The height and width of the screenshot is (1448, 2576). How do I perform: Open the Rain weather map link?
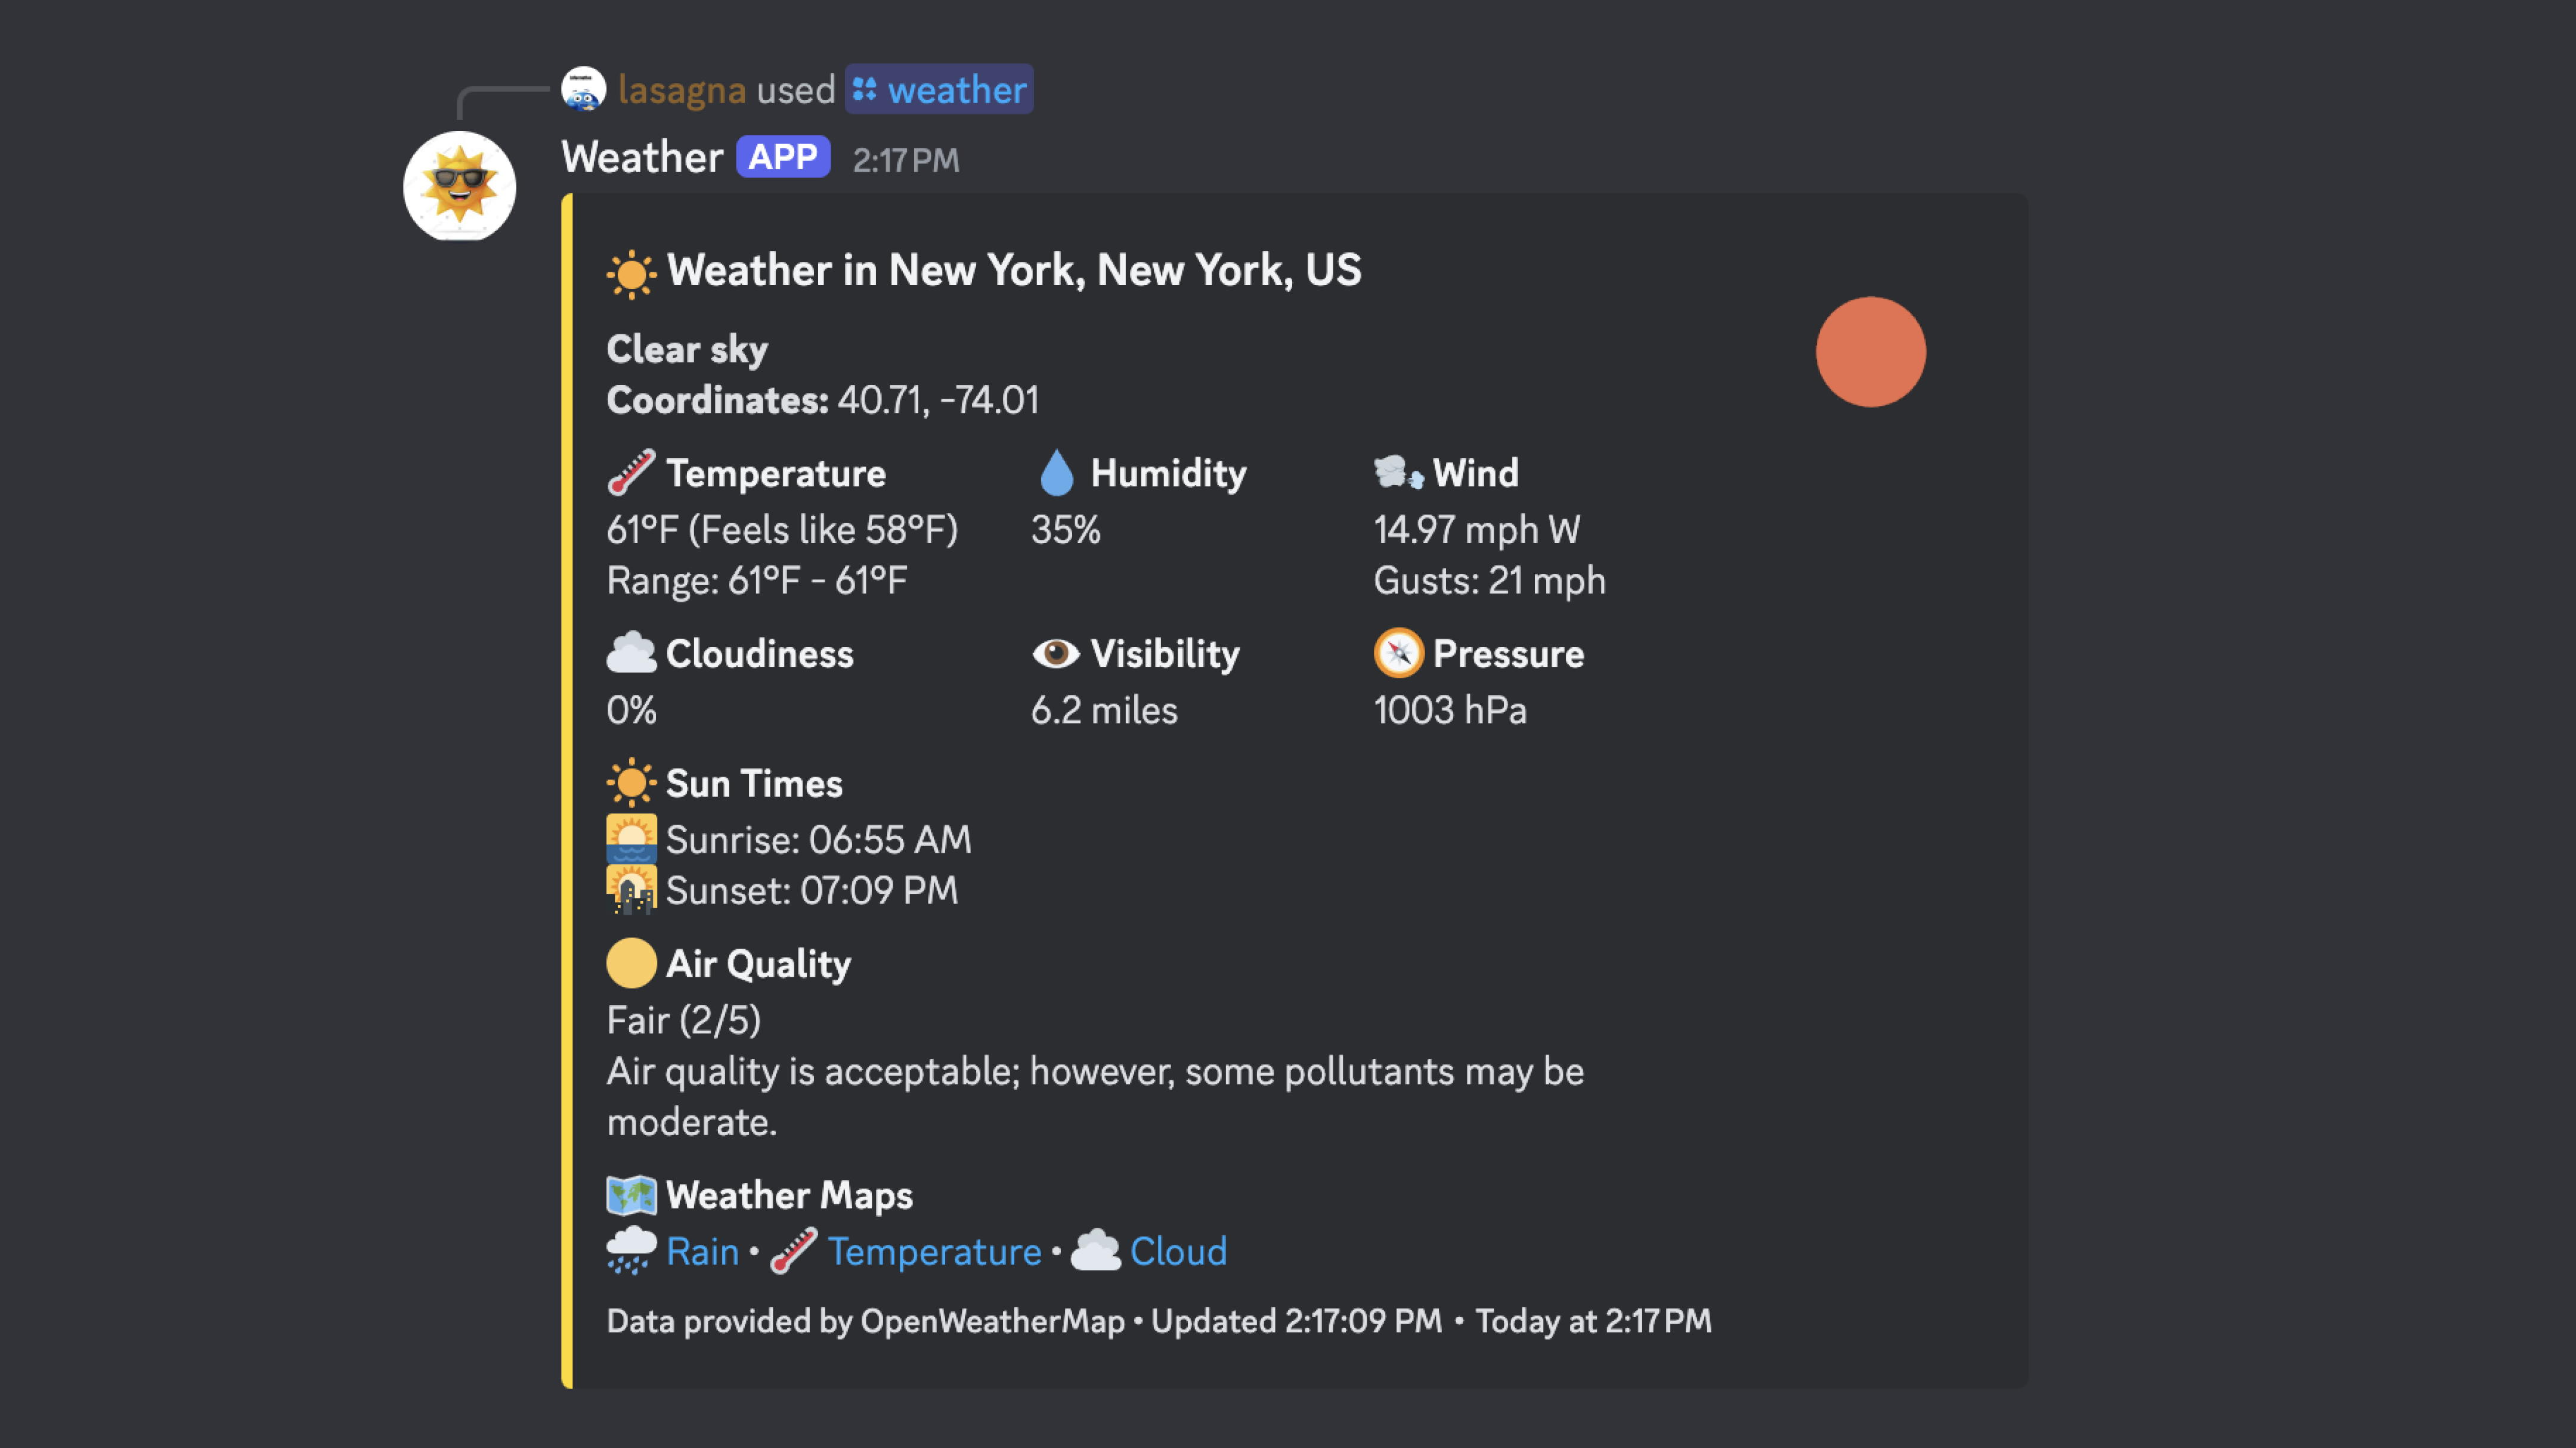[702, 1251]
